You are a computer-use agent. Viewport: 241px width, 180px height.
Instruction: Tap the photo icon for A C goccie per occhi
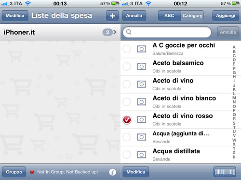tap(141, 49)
